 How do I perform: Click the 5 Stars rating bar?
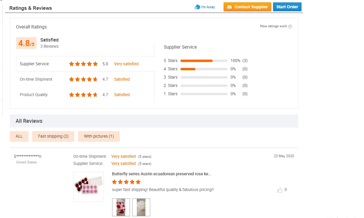204,61
